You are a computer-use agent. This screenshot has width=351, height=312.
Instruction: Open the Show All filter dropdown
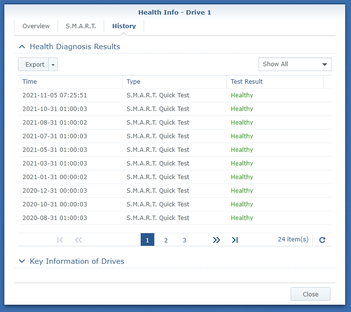[295, 64]
